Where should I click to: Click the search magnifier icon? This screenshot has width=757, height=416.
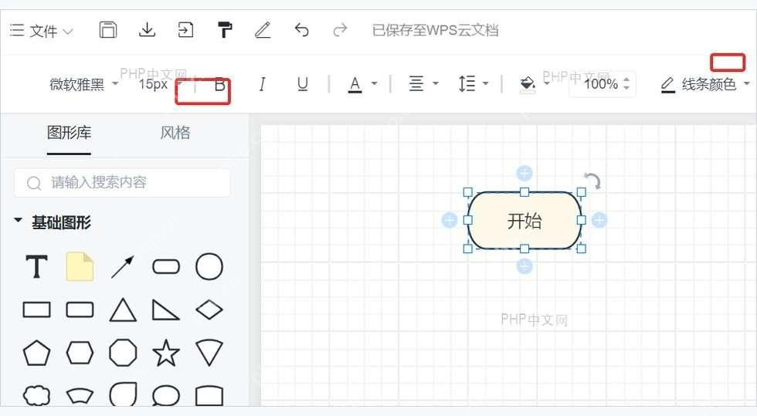34,183
